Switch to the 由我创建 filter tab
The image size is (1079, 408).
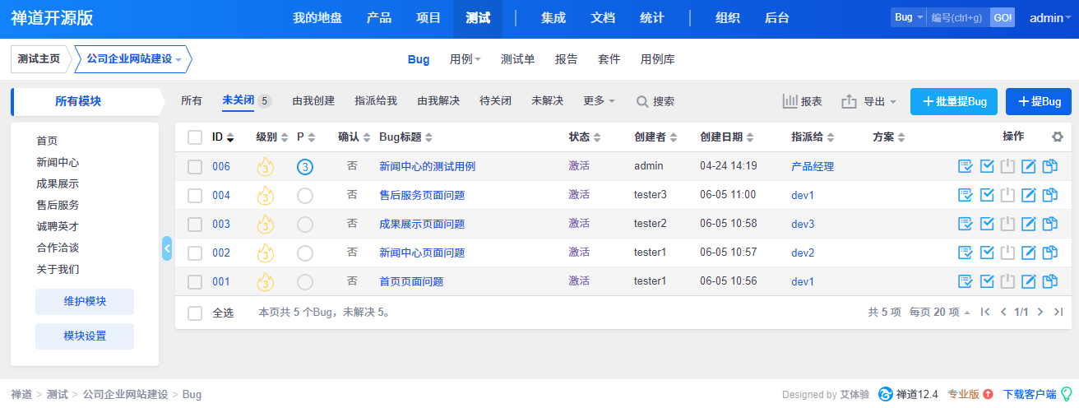pos(313,101)
